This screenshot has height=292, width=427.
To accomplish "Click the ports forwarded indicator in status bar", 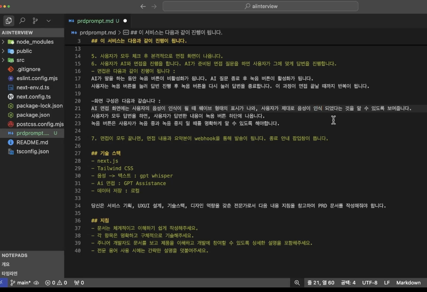I will coord(79,283).
